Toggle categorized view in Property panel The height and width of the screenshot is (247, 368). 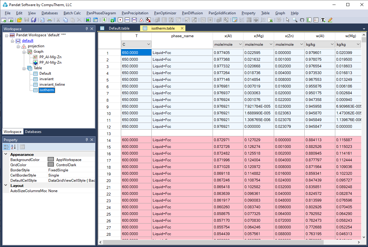6,147
